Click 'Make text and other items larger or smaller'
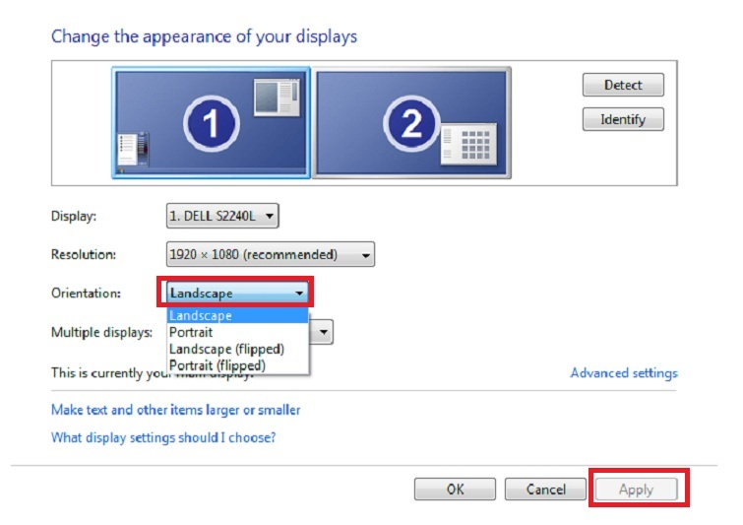 [175, 410]
